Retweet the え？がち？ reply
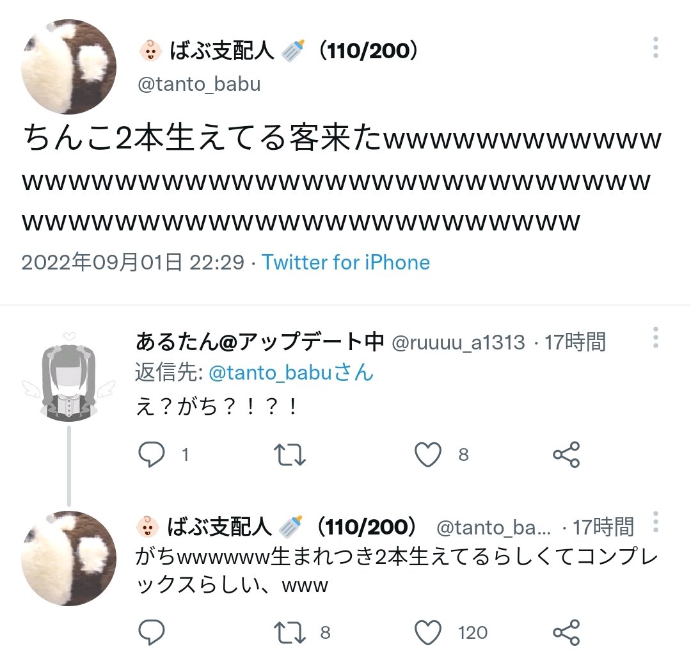The image size is (691, 667). 290,454
